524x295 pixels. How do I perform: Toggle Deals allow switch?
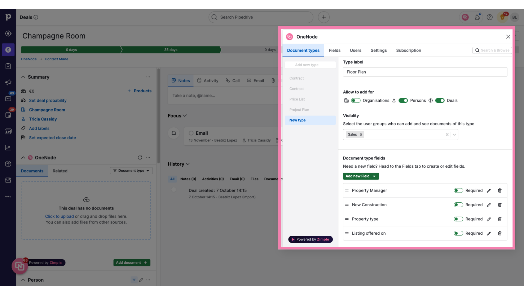[x=440, y=101]
